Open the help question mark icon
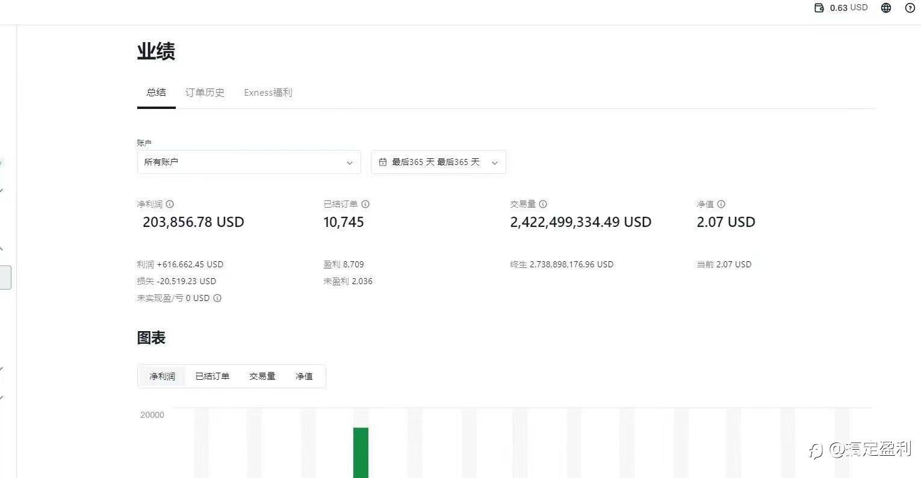The height and width of the screenshot is (478, 921). coord(910,8)
